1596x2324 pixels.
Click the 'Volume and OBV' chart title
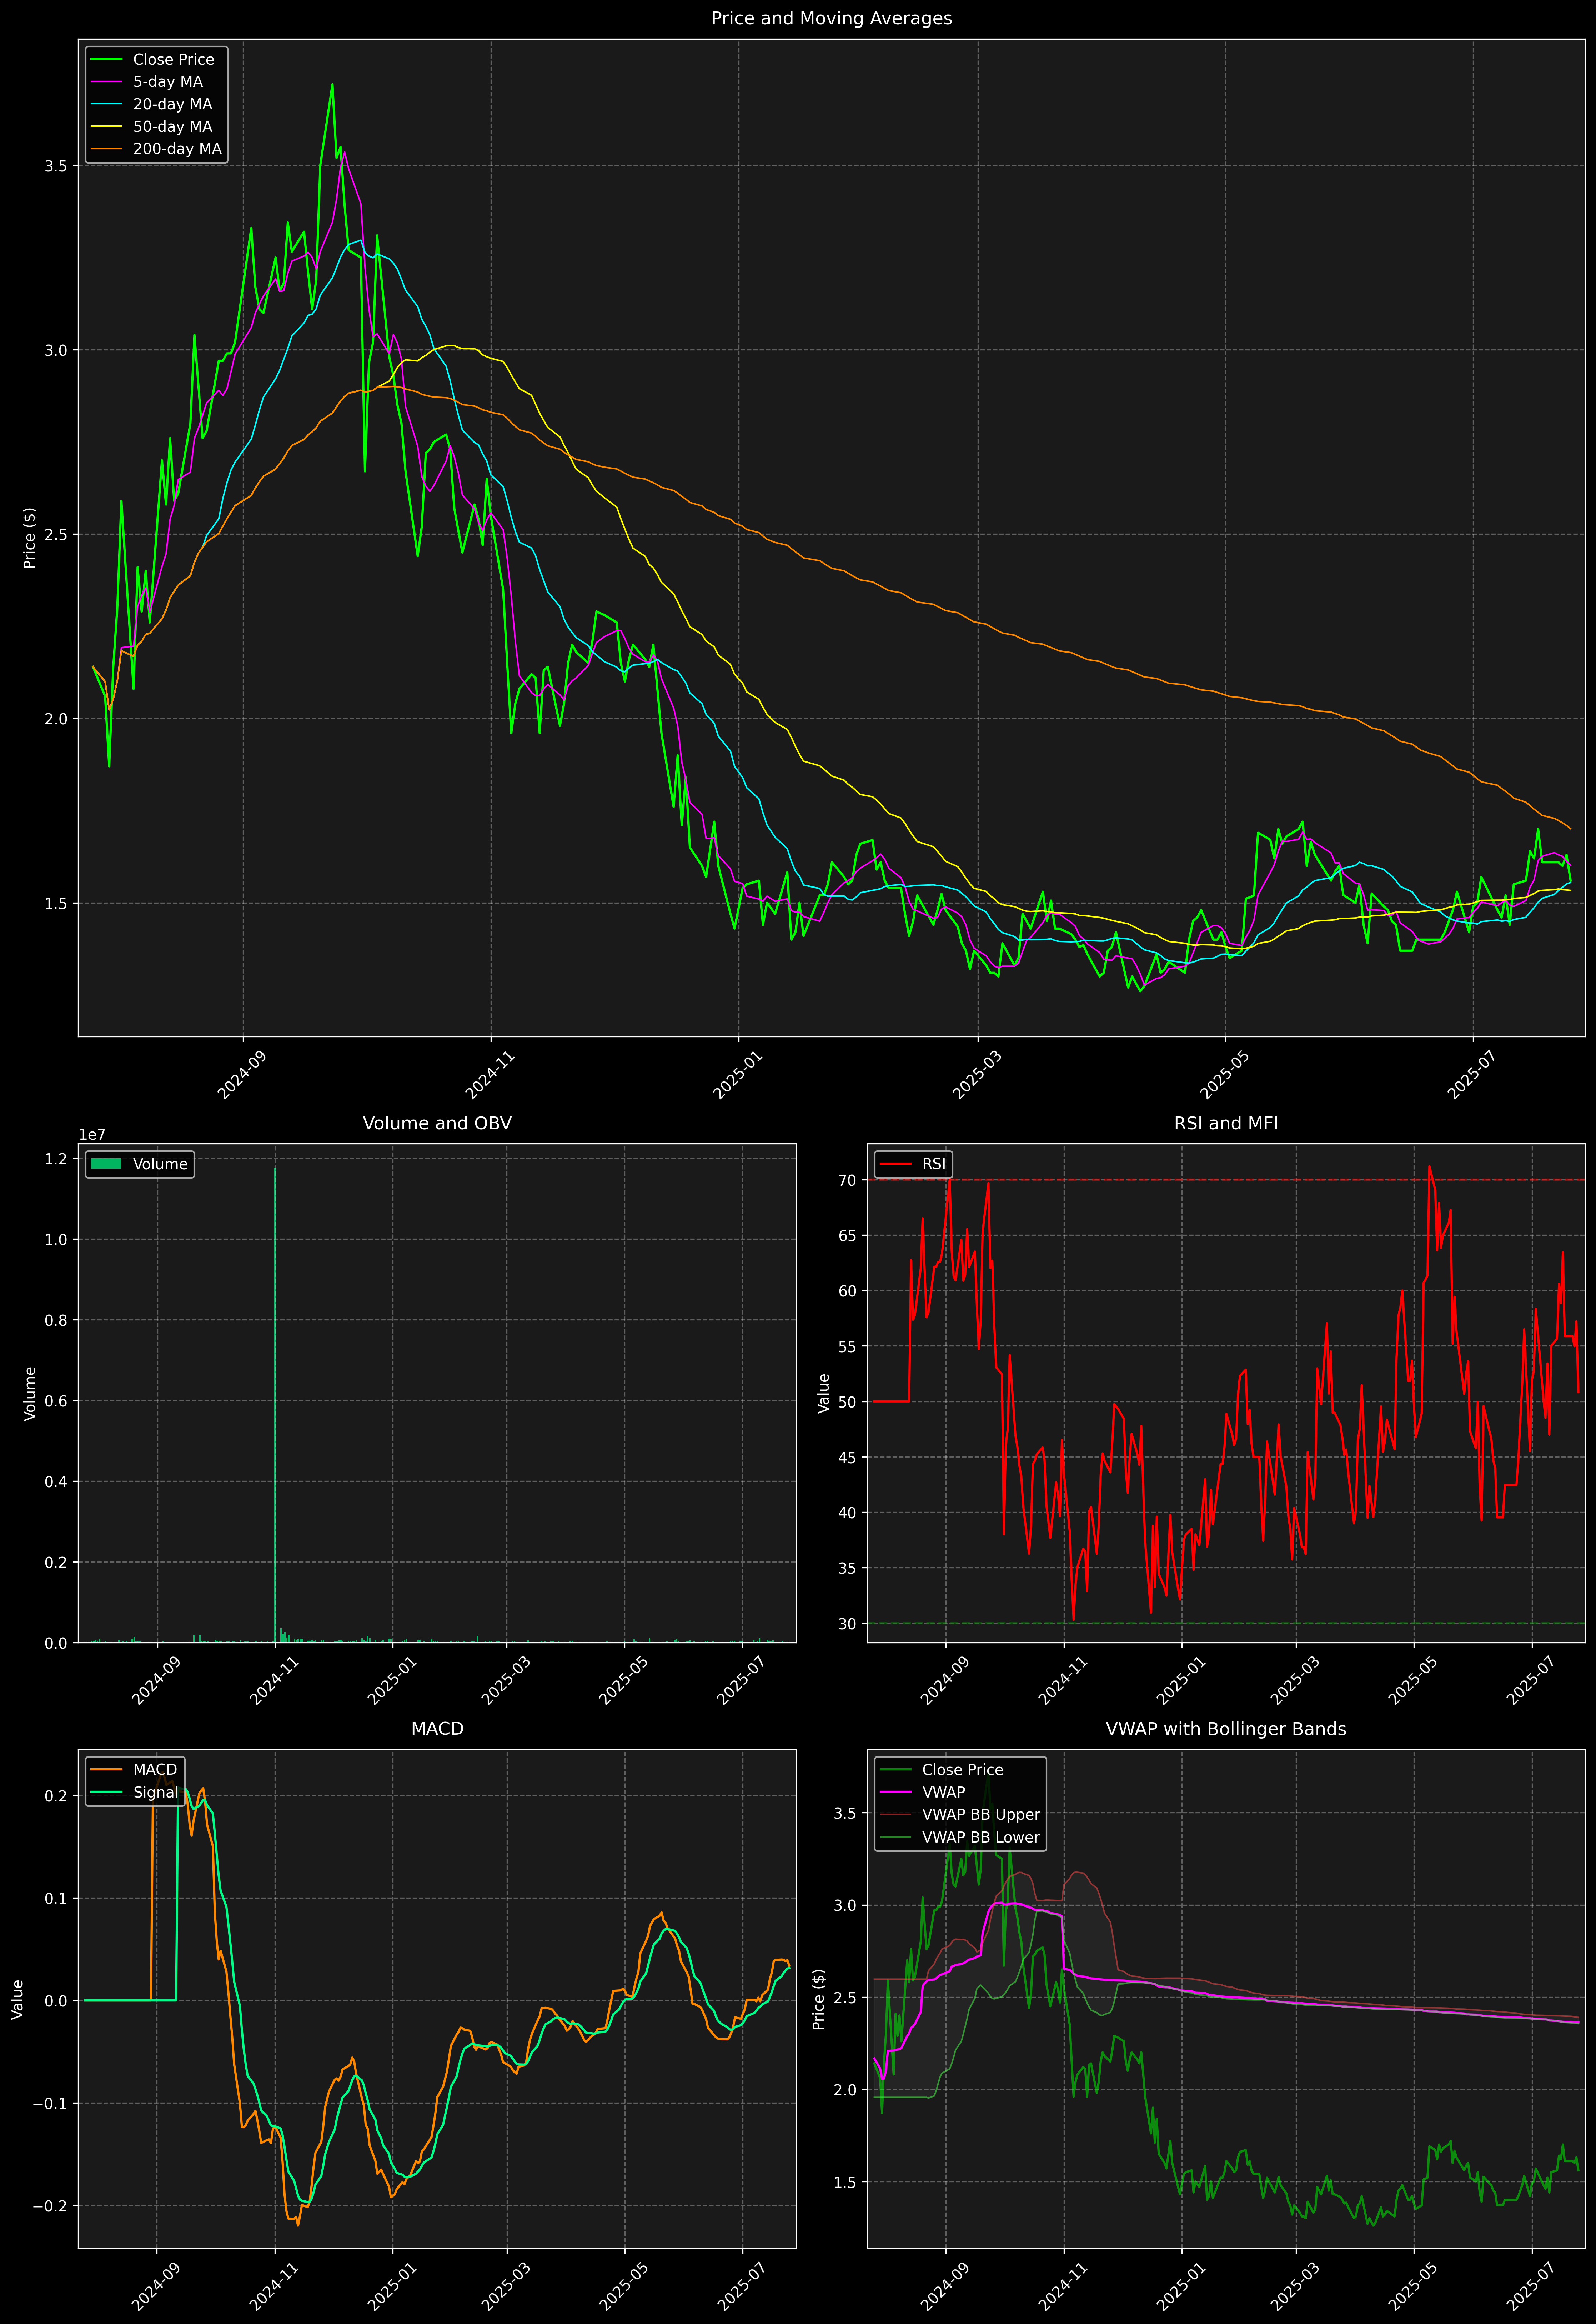pos(437,1123)
